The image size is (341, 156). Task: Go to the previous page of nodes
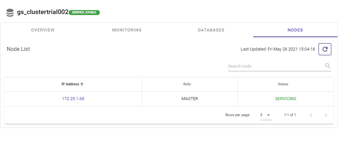pyautogui.click(x=311, y=115)
